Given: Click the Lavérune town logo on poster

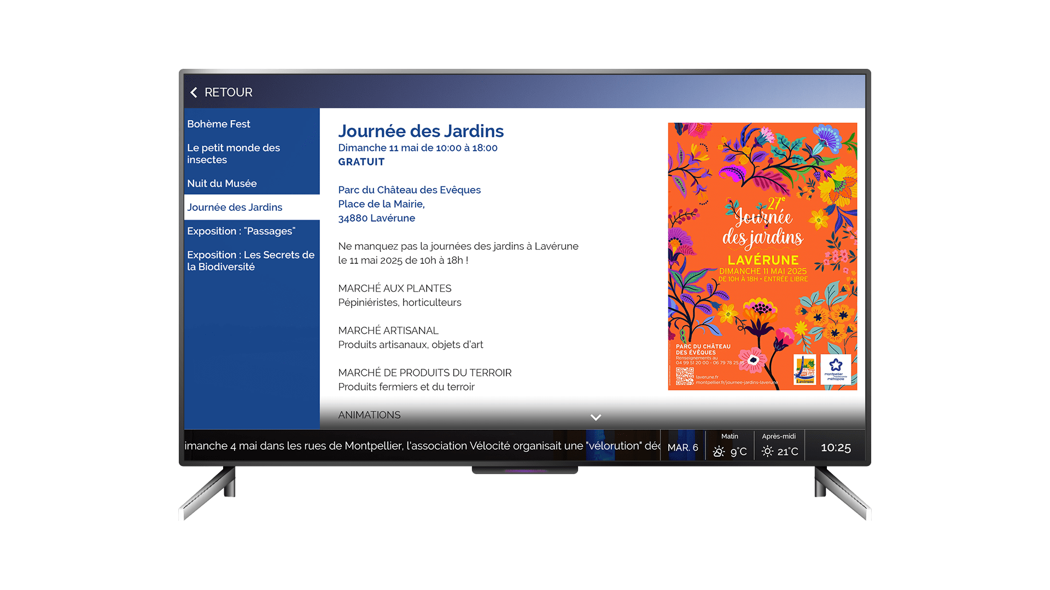Looking at the screenshot, I should (804, 370).
